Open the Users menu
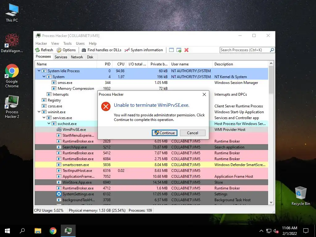 coord(80,43)
